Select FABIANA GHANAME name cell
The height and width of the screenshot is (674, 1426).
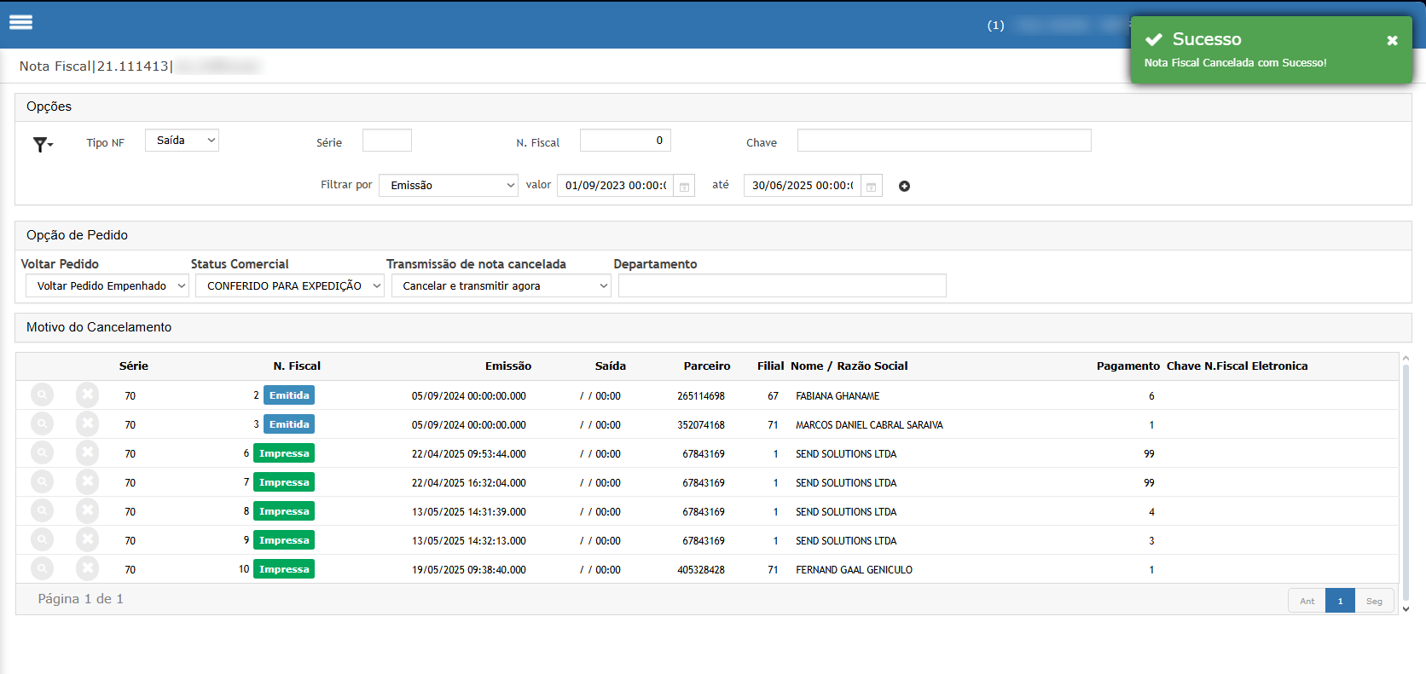point(838,396)
